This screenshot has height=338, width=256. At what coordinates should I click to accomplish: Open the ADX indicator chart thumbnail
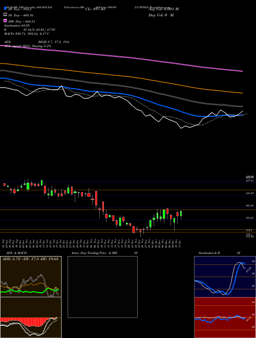click(x=31, y=277)
